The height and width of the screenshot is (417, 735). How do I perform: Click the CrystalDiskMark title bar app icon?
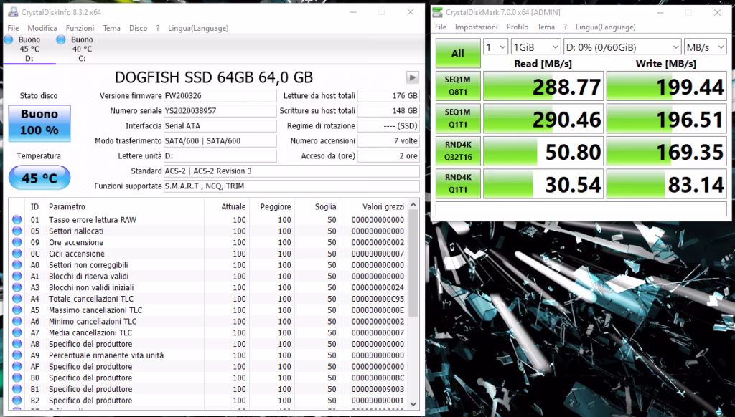(438, 12)
